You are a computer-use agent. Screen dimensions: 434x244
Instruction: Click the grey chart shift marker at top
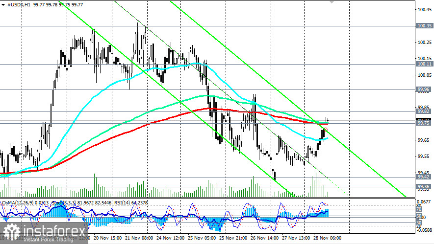click(x=332, y=2)
